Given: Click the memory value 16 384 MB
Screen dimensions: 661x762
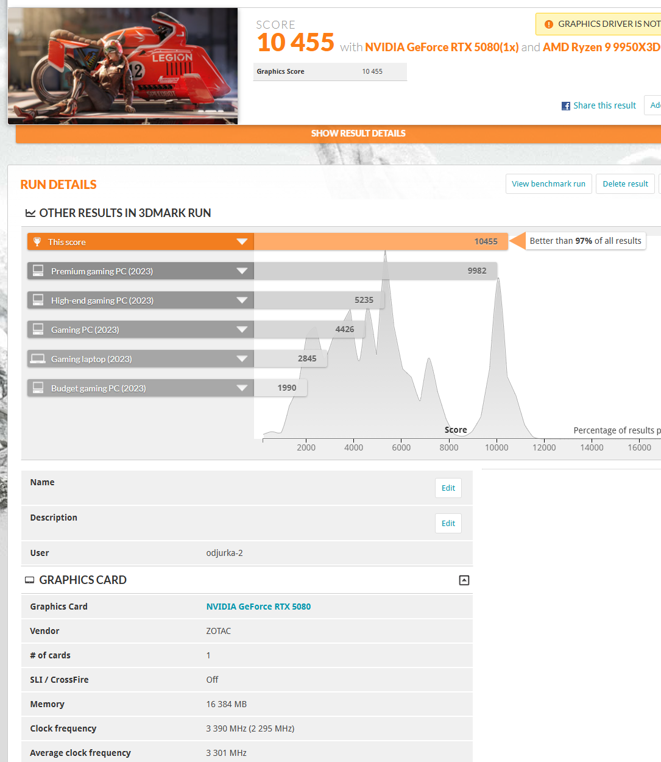Looking at the screenshot, I should coord(226,704).
